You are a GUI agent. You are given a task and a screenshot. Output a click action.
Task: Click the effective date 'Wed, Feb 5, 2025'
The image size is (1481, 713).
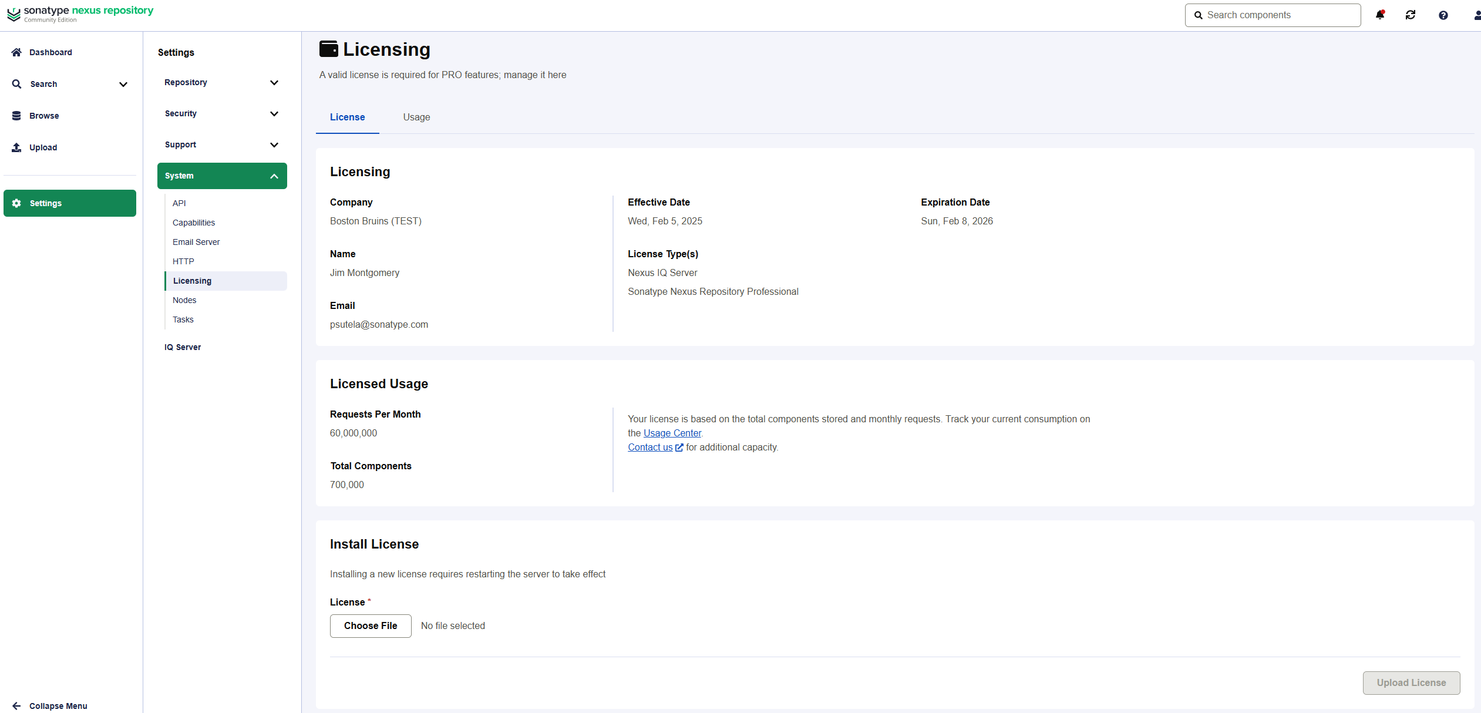pos(665,221)
